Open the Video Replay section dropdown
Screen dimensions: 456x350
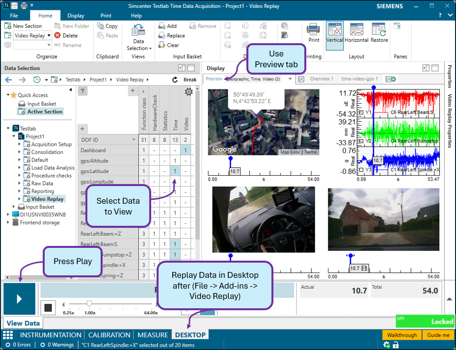49,35
